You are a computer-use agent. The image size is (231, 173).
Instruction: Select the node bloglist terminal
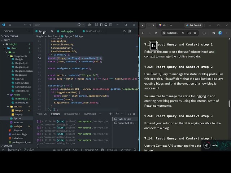125,119
